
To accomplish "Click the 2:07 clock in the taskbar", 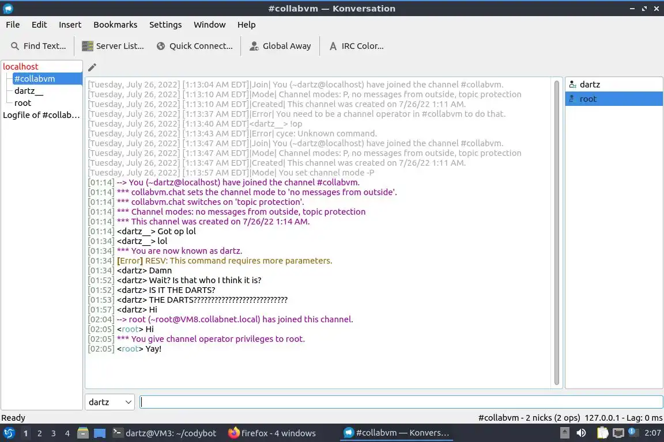I will coord(652,433).
